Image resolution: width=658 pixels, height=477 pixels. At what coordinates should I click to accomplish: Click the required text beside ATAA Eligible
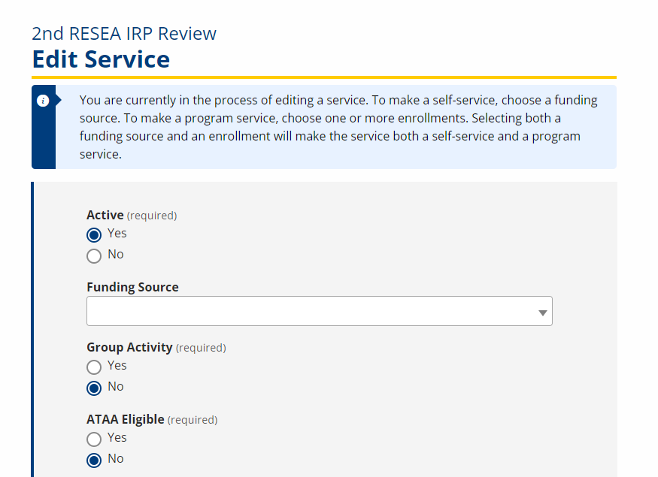193,421
